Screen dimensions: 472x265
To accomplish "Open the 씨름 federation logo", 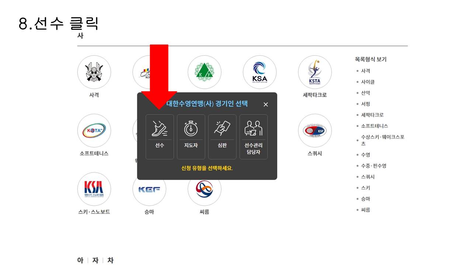I will [x=204, y=189].
